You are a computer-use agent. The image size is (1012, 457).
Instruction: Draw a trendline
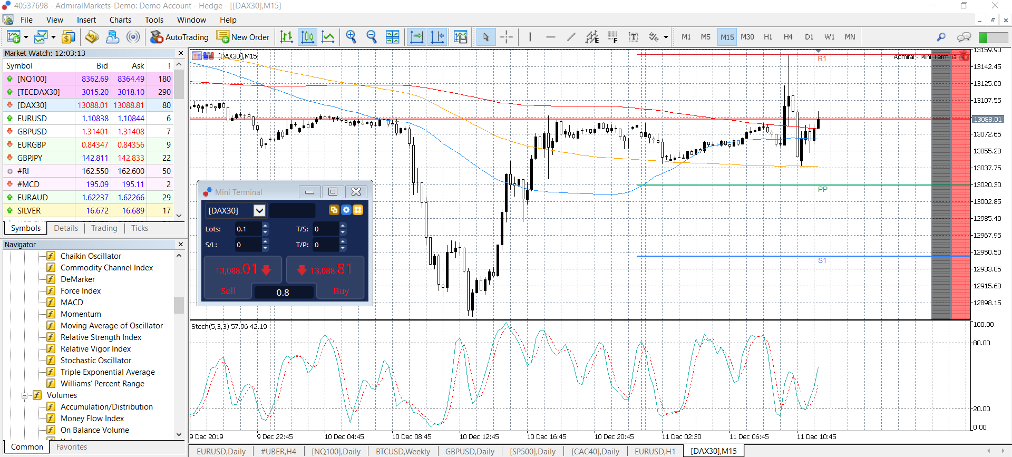(x=571, y=37)
